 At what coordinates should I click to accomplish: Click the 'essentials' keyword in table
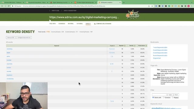point(9,64)
